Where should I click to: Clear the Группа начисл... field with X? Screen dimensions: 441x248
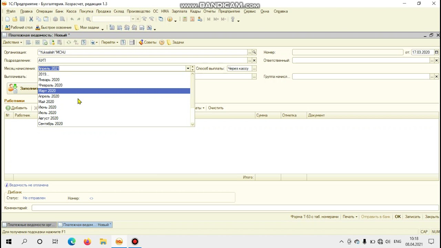tap(437, 76)
